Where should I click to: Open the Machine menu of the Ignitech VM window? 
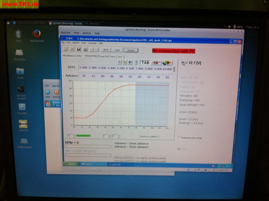[x=66, y=33]
